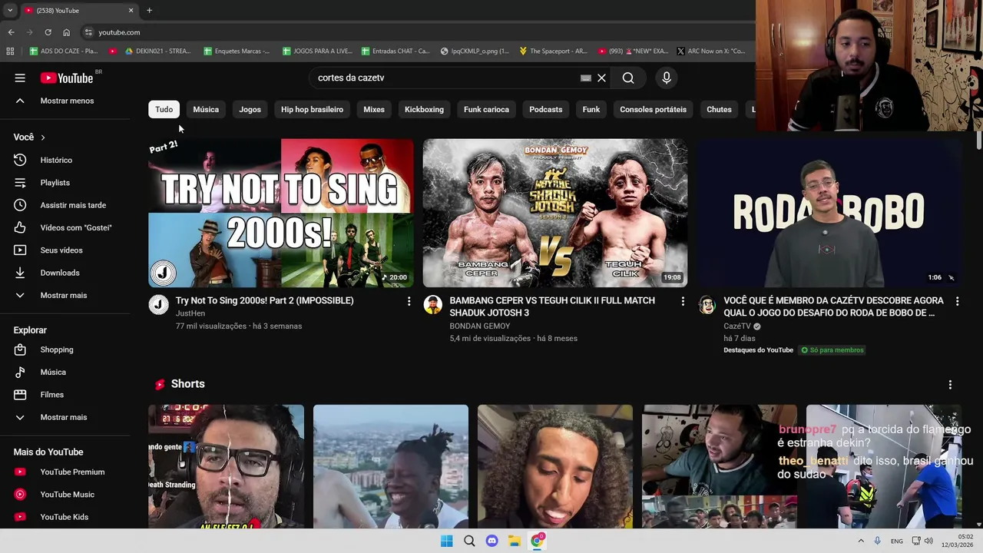Play Try Not To Sing thumbnail
This screenshot has width=983, height=553.
(x=280, y=213)
